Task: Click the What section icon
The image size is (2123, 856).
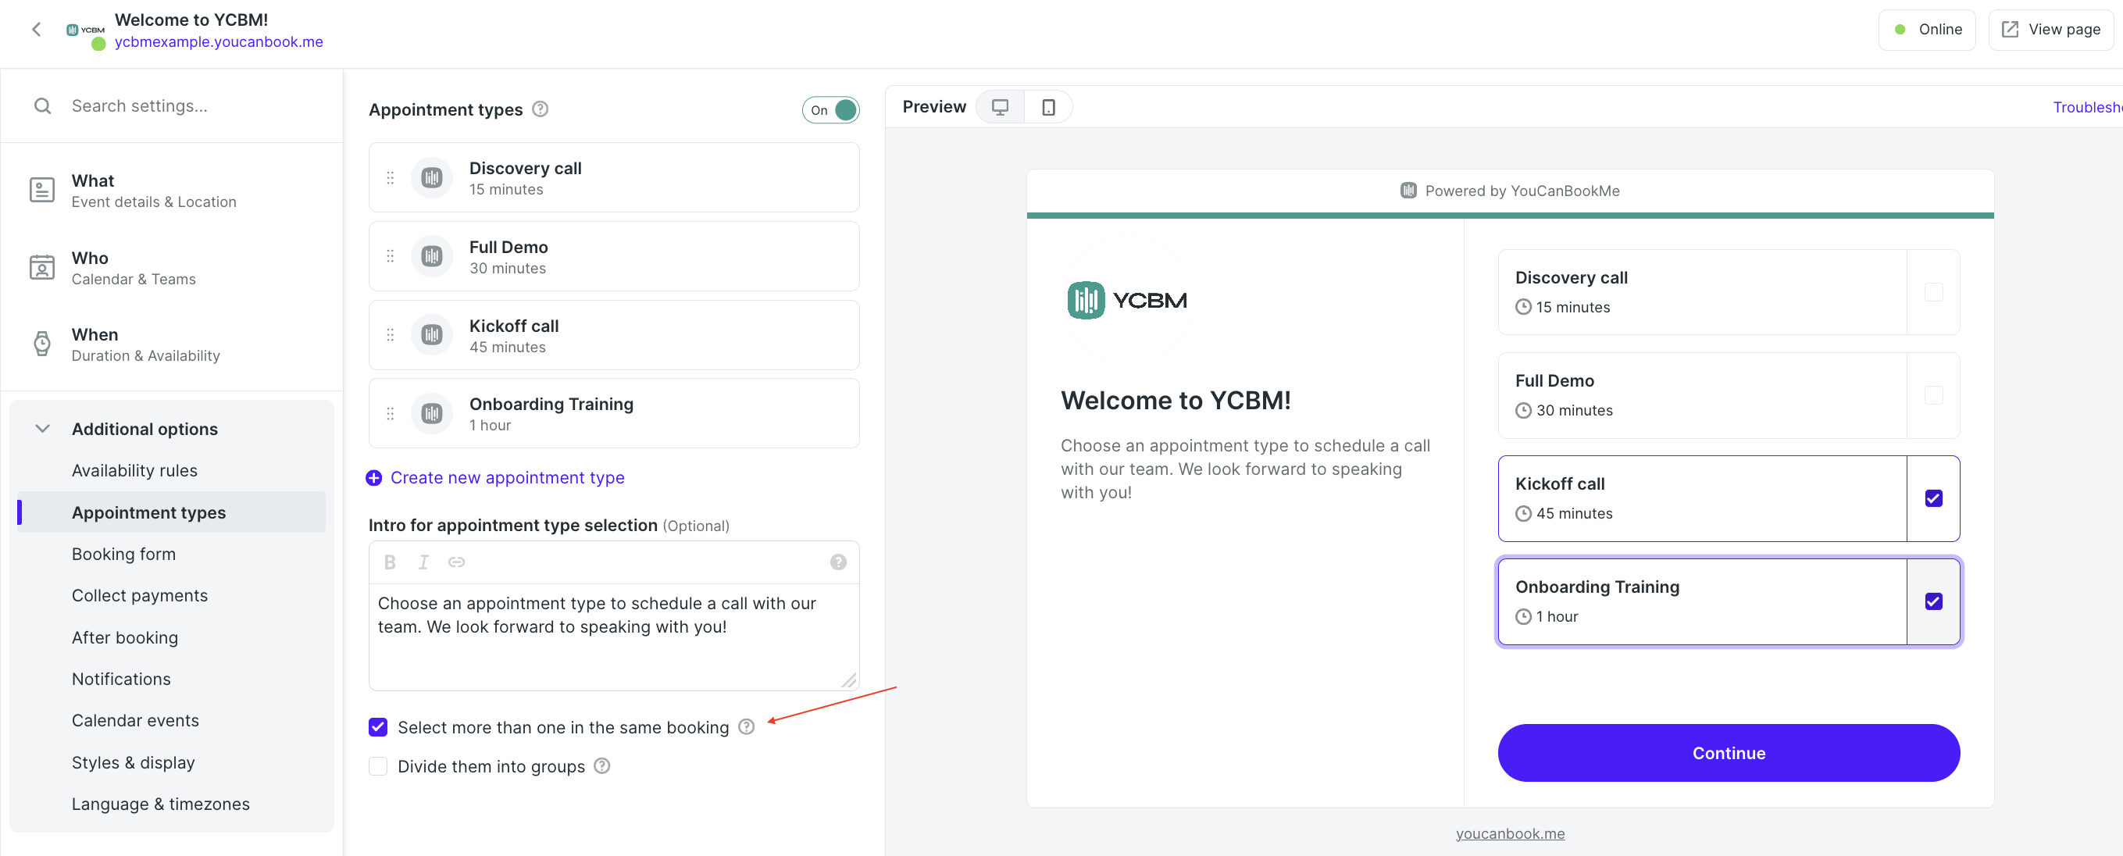Action: (42, 191)
